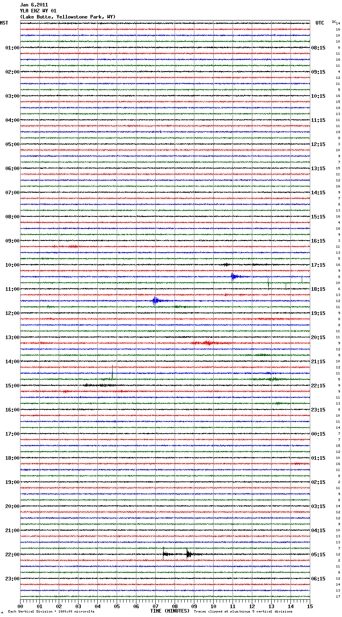Click the "06:15" UTC time label
The image size is (342, 617).
coord(318,579)
